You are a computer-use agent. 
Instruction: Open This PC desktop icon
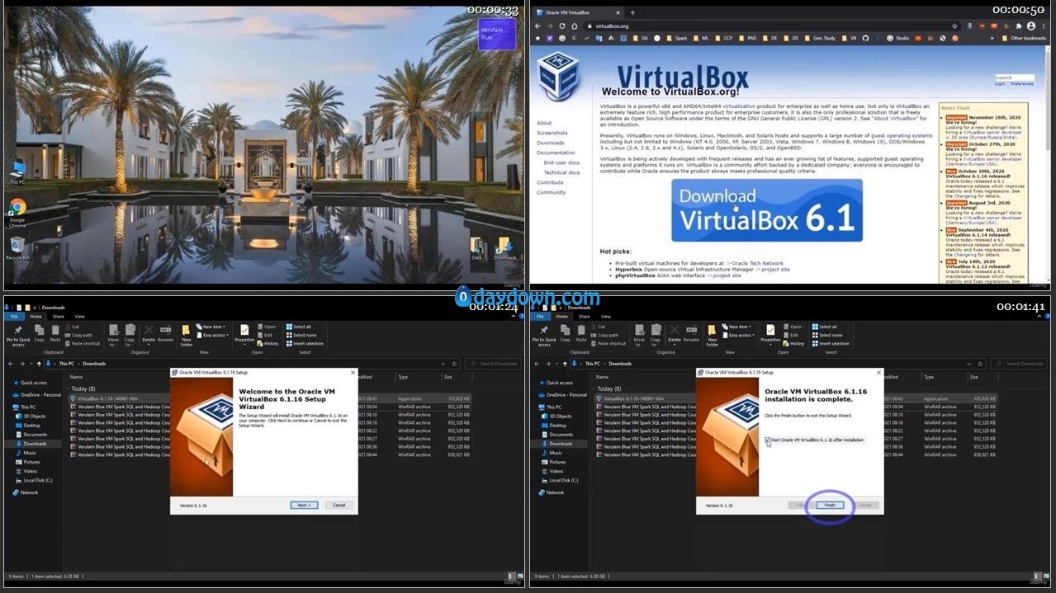17,168
